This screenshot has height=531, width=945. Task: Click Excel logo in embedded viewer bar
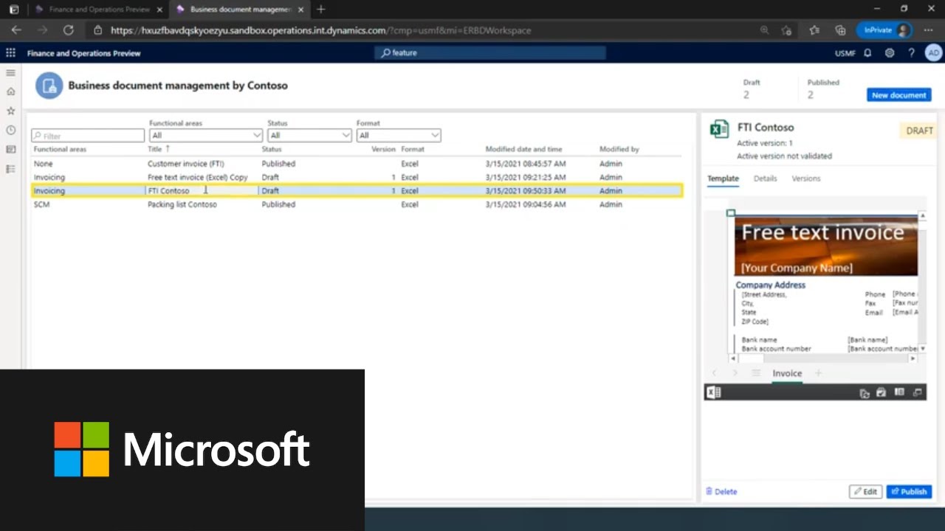click(713, 393)
